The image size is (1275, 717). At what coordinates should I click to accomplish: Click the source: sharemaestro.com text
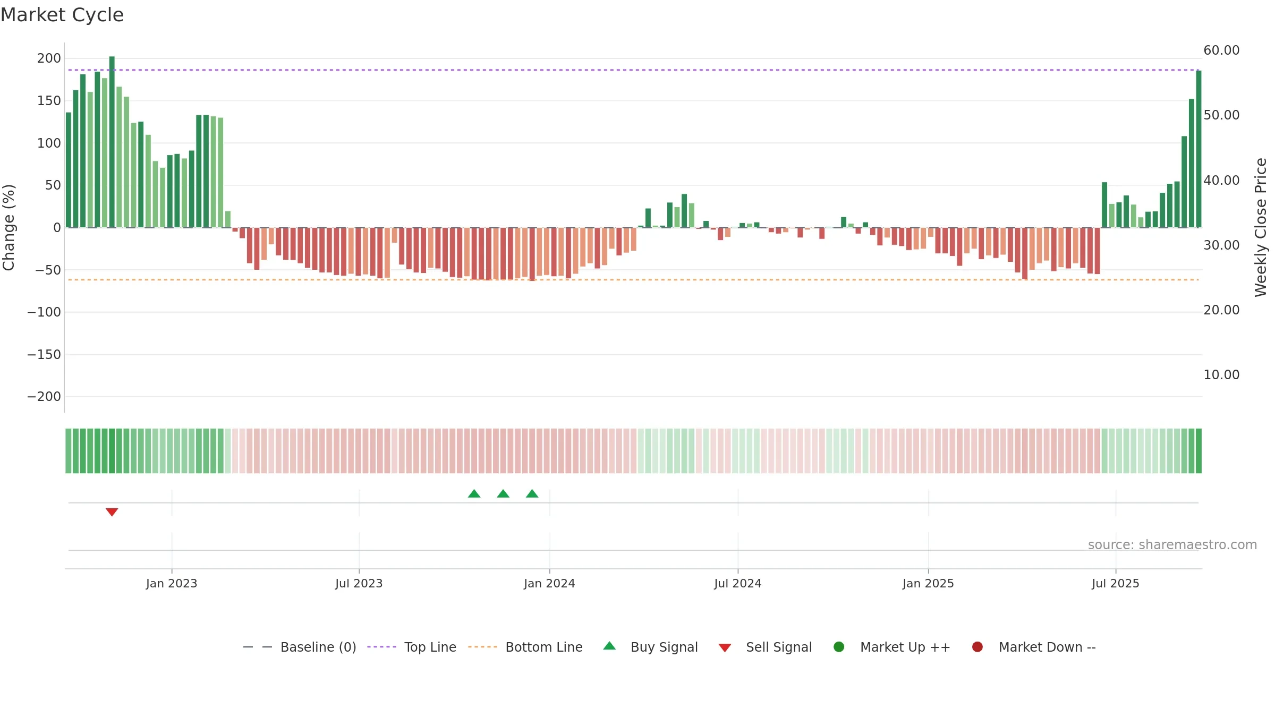tap(1172, 544)
